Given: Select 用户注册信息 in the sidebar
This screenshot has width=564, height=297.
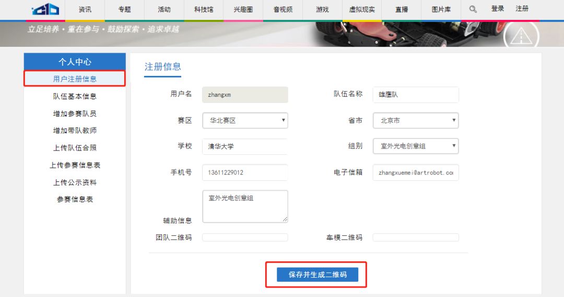Looking at the screenshot, I should coord(75,79).
